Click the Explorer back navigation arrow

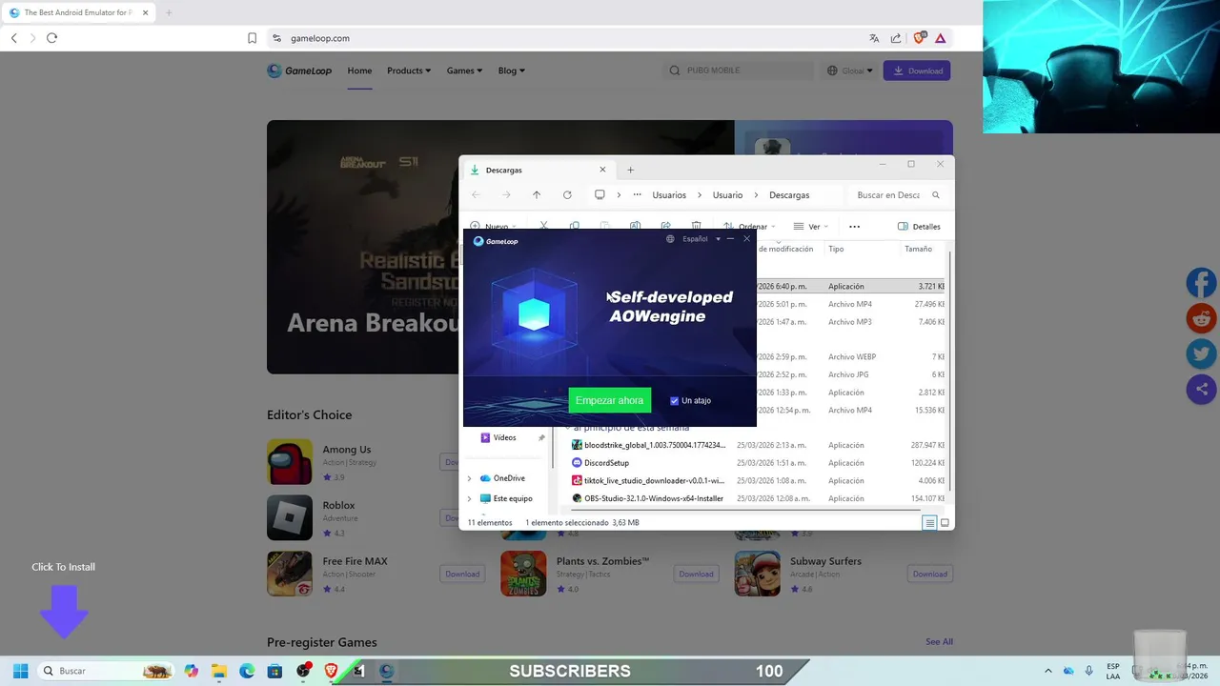pyautogui.click(x=476, y=194)
